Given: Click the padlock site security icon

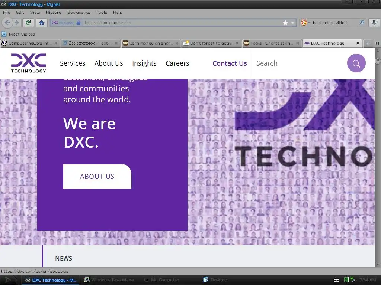Looking at the screenshot, I should coord(79,23).
